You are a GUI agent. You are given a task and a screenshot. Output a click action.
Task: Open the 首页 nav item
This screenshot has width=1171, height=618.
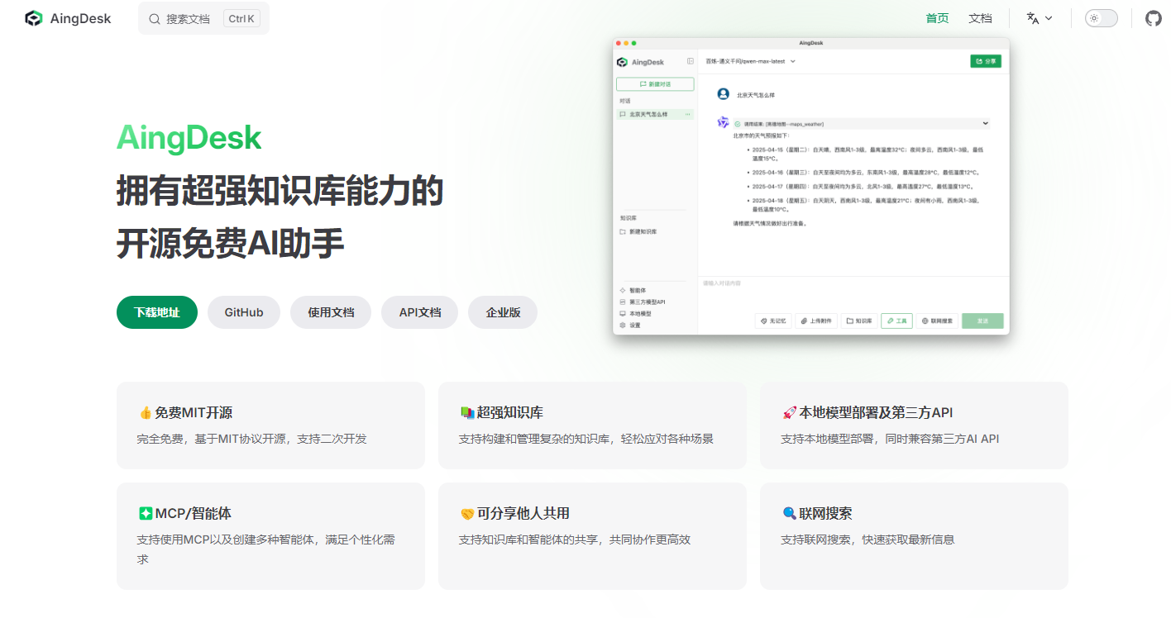937,18
